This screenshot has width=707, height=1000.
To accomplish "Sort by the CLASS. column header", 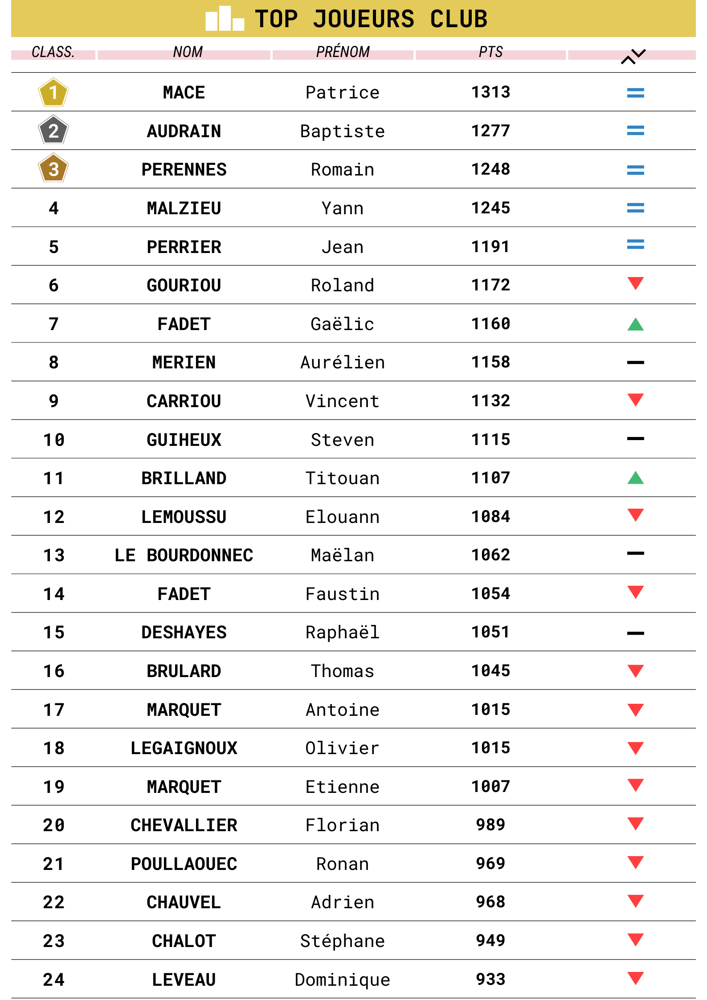I will pos(53,52).
